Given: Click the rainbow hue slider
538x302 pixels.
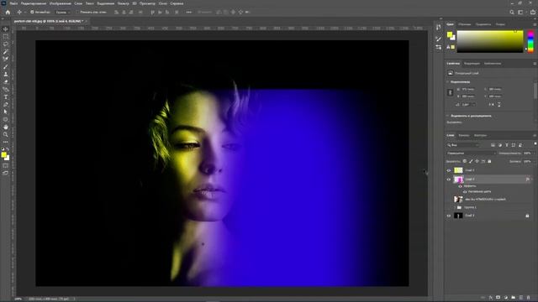Looking at the screenshot, I should tap(530, 41).
